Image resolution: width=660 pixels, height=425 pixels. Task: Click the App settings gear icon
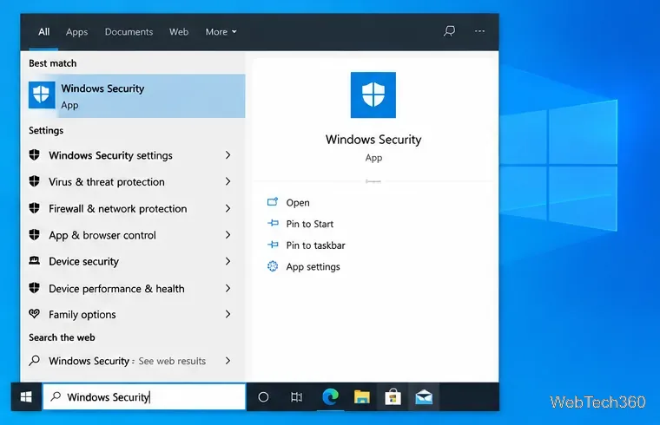coord(273,266)
